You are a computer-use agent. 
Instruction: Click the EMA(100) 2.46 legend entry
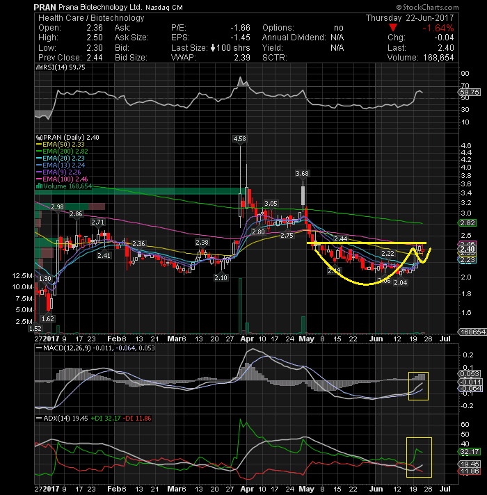pos(65,179)
